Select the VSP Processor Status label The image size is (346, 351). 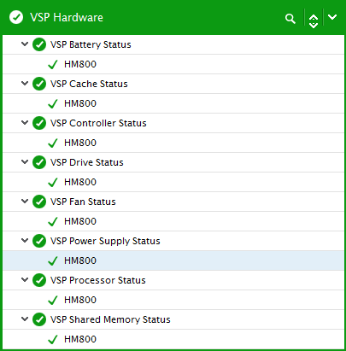click(98, 280)
